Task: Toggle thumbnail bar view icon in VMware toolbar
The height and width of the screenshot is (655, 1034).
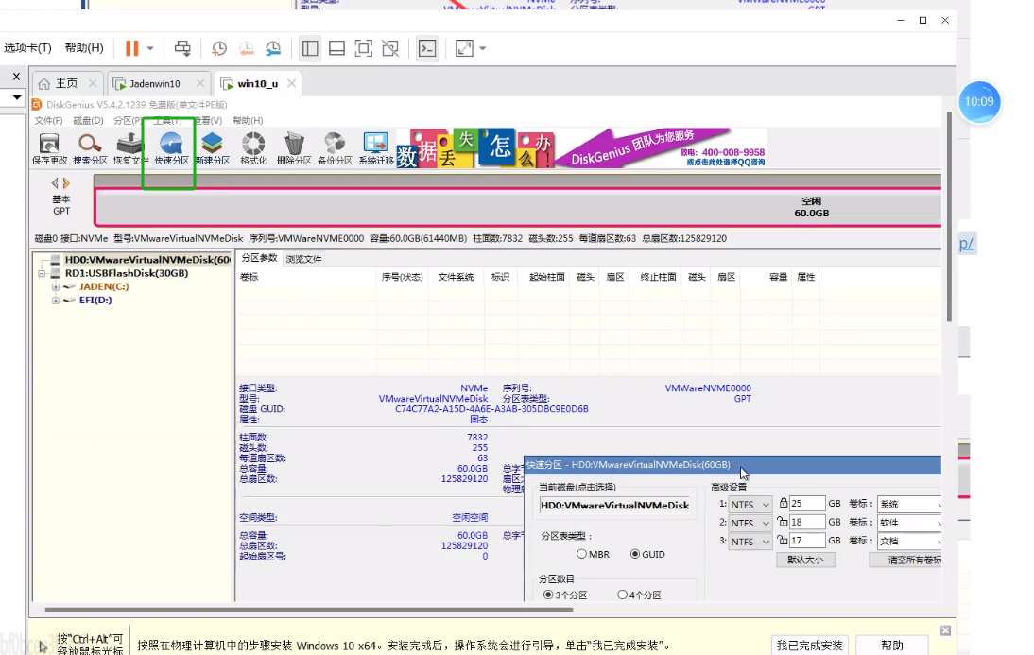Action: (337, 48)
